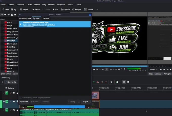The width and height of the screenshot is (172, 116).
Task: Start timeline preview render icon
Action: click(117, 82)
